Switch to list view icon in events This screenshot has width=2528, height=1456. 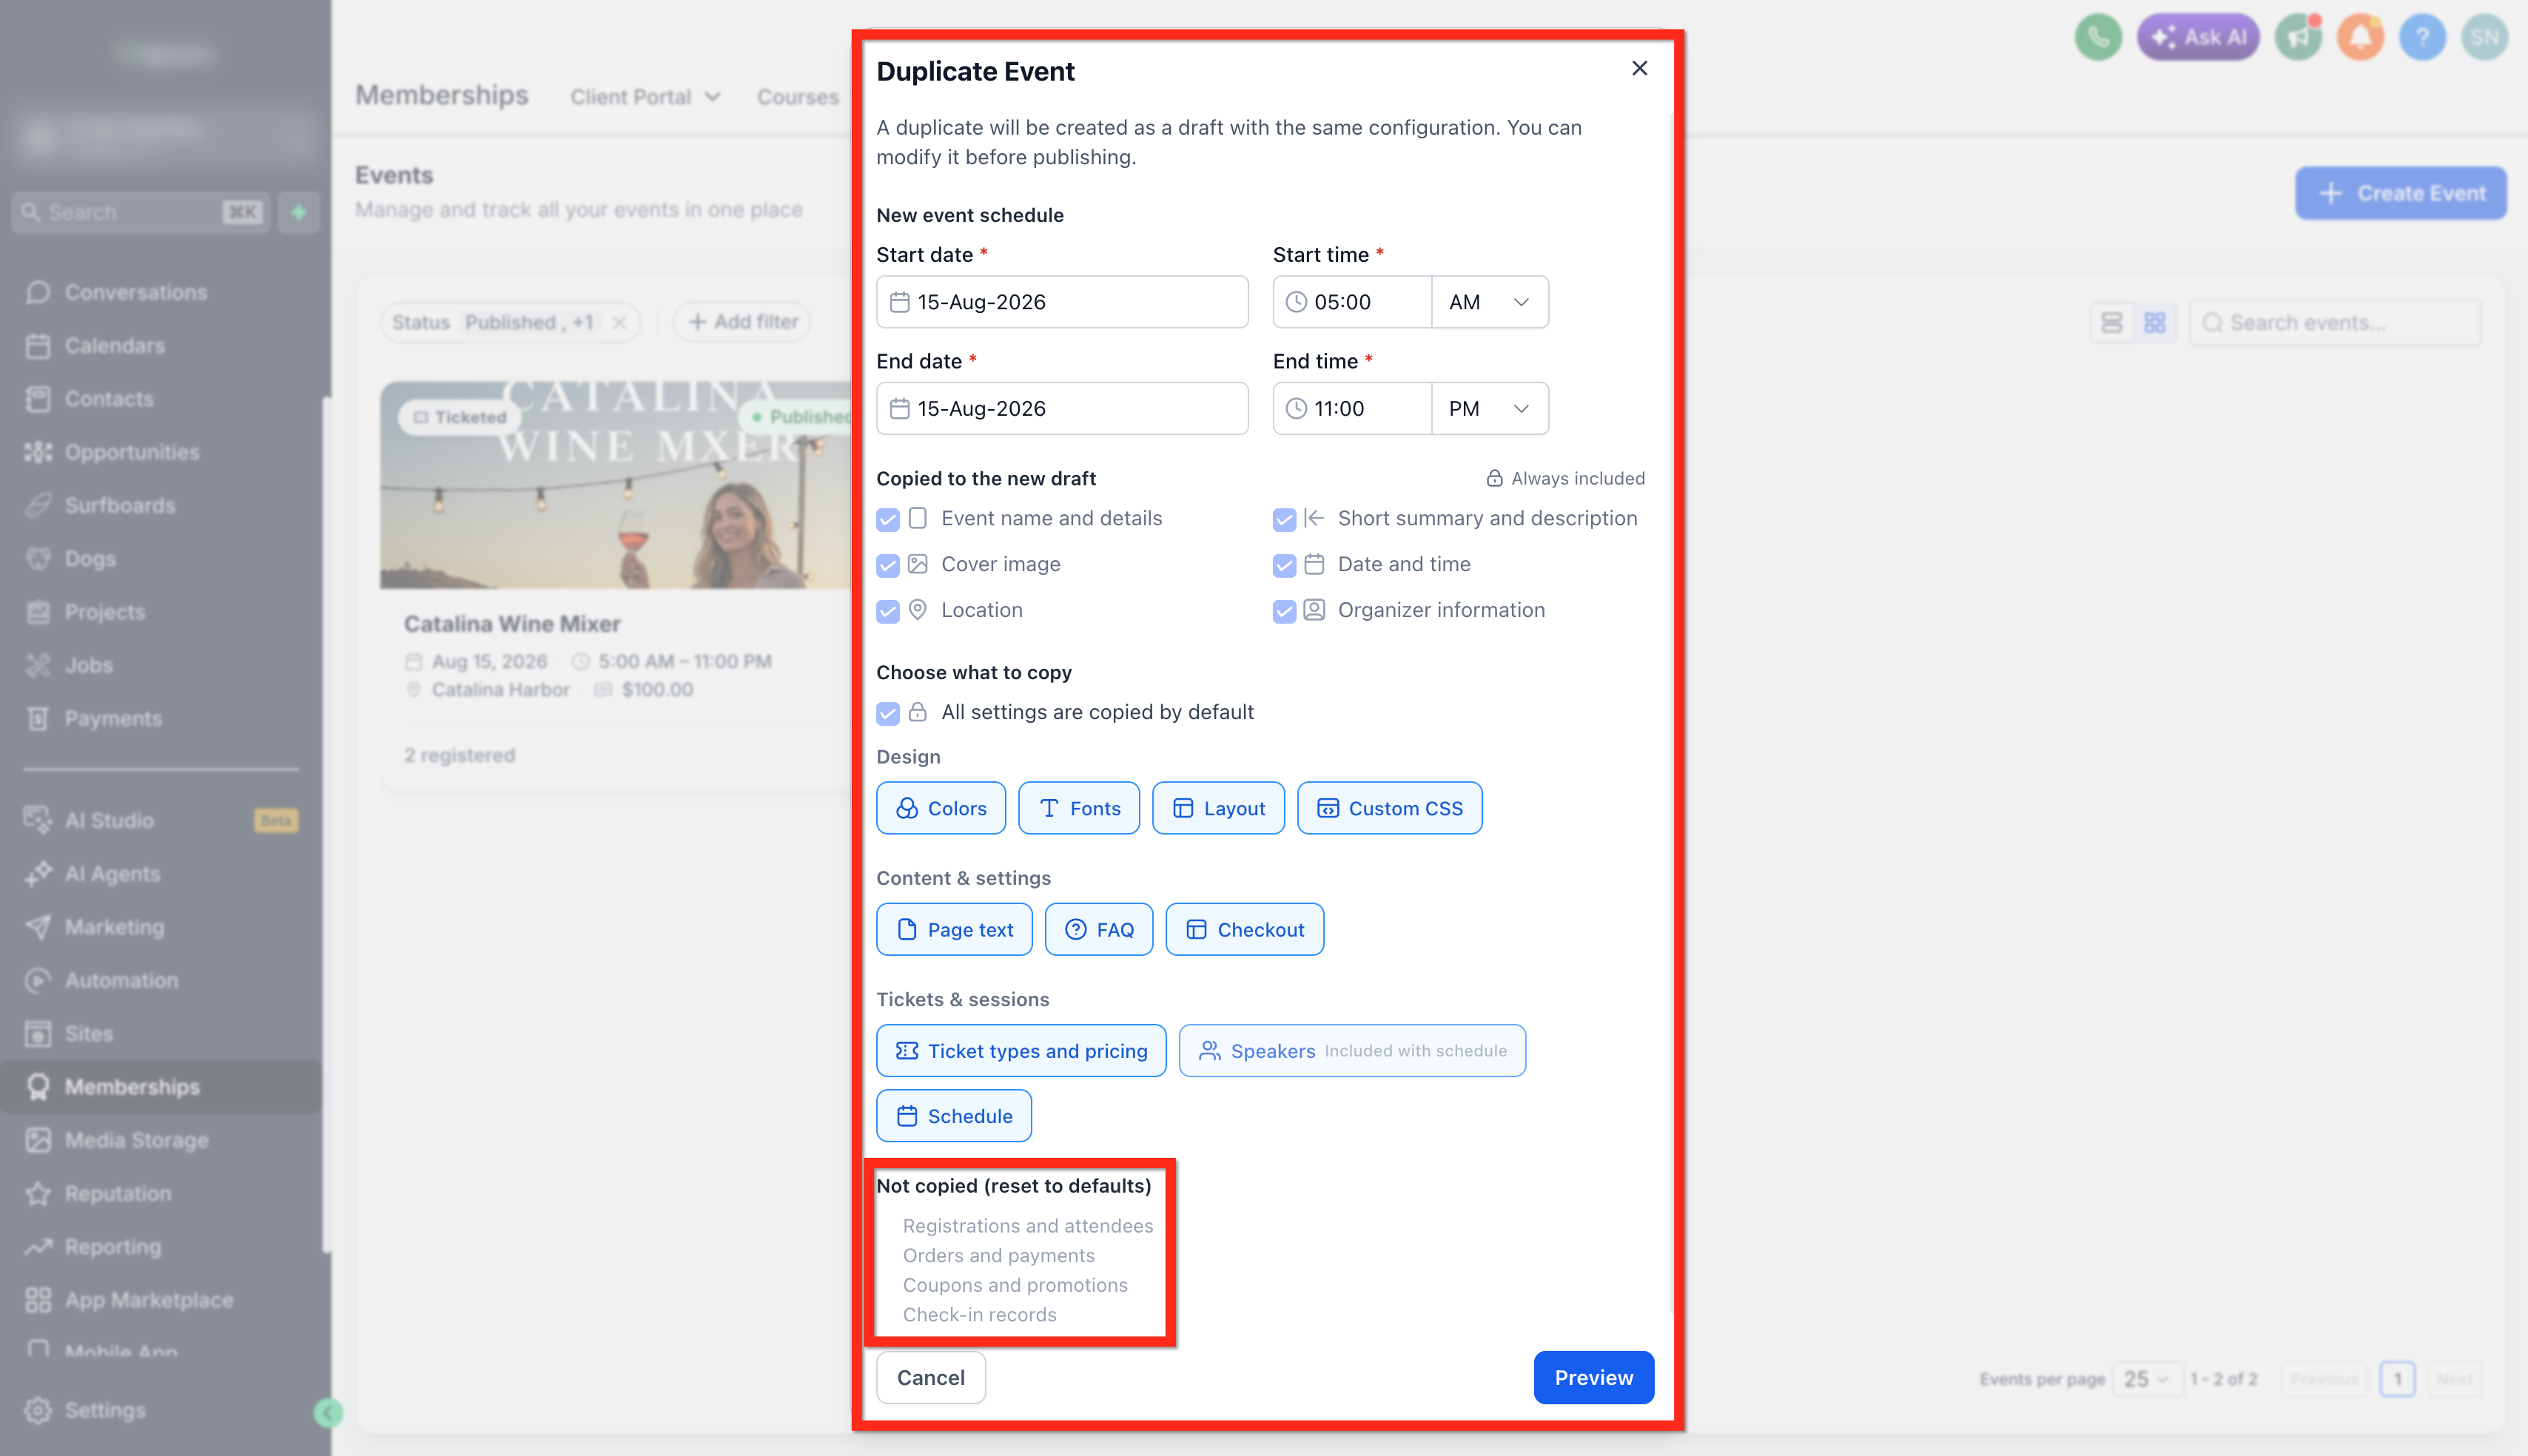click(x=2111, y=323)
